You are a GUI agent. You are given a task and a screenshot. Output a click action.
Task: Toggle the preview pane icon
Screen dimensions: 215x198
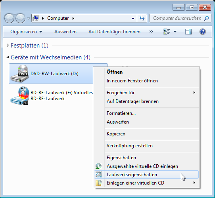[188, 32]
